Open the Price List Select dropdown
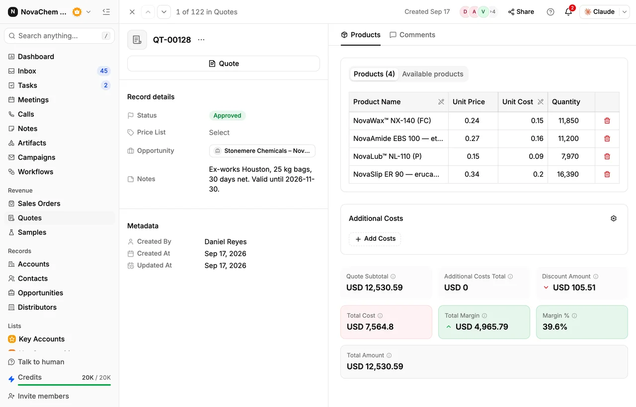Image resolution: width=636 pixels, height=407 pixels. pyautogui.click(x=219, y=133)
